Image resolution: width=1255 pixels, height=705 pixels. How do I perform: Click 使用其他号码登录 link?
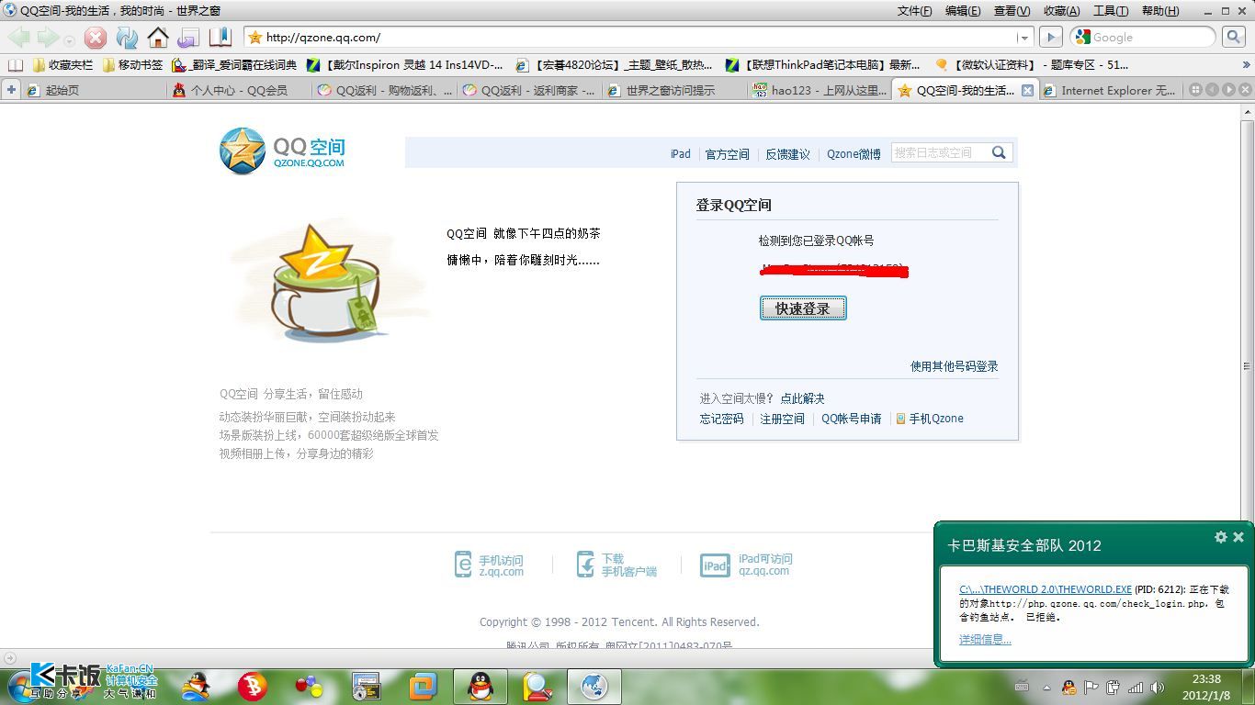tap(954, 366)
